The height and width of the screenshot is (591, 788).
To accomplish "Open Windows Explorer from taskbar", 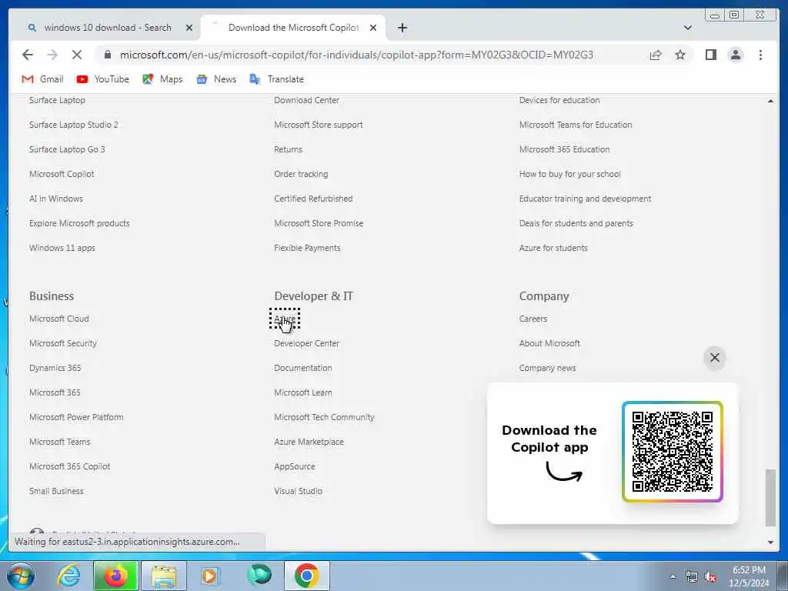I will (164, 576).
